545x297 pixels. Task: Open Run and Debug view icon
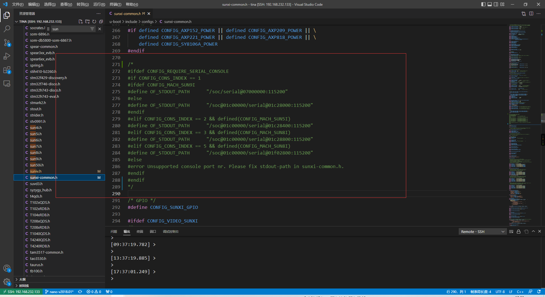(x=7, y=56)
